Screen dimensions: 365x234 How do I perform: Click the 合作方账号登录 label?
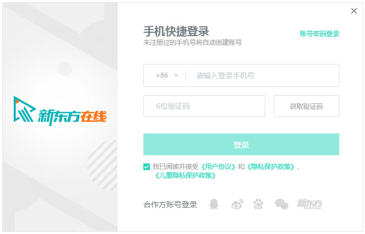pos(170,205)
